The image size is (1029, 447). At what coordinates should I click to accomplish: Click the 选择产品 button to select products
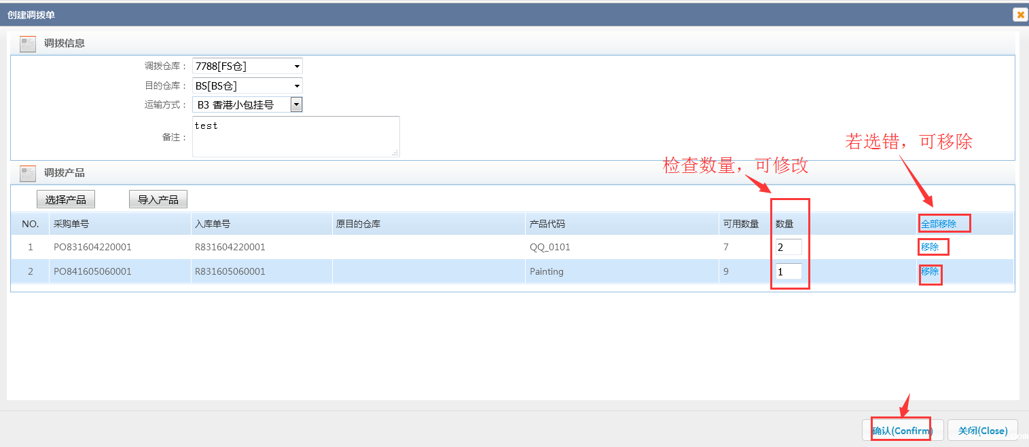[65, 199]
